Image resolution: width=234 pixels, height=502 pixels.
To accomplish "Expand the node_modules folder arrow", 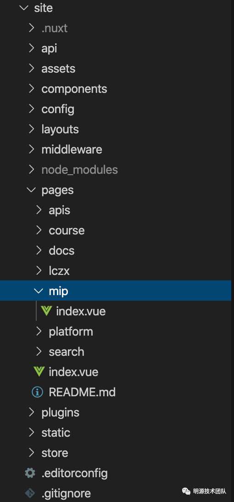I will click(31, 169).
